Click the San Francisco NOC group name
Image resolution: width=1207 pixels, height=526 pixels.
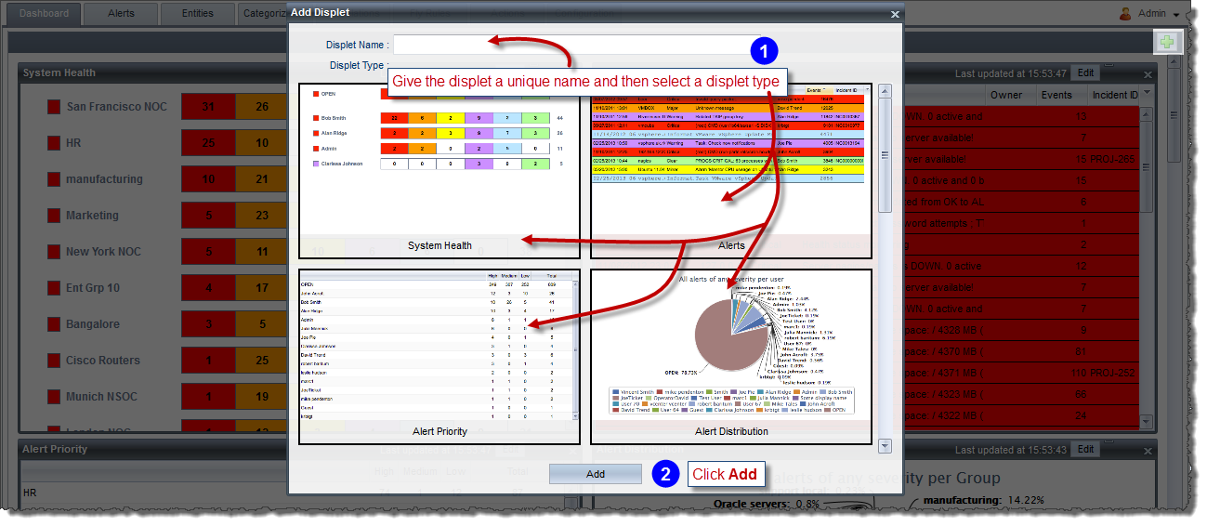click(117, 107)
